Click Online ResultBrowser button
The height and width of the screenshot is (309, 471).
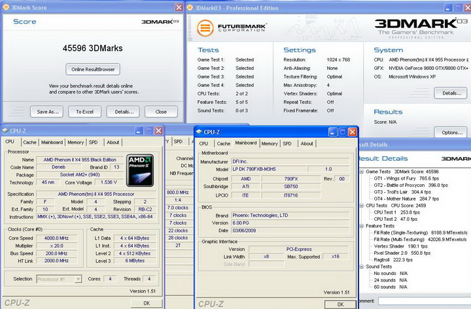[93, 69]
